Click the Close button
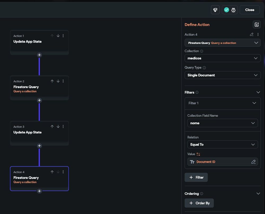This screenshot has height=214, width=265. tap(250, 10)
